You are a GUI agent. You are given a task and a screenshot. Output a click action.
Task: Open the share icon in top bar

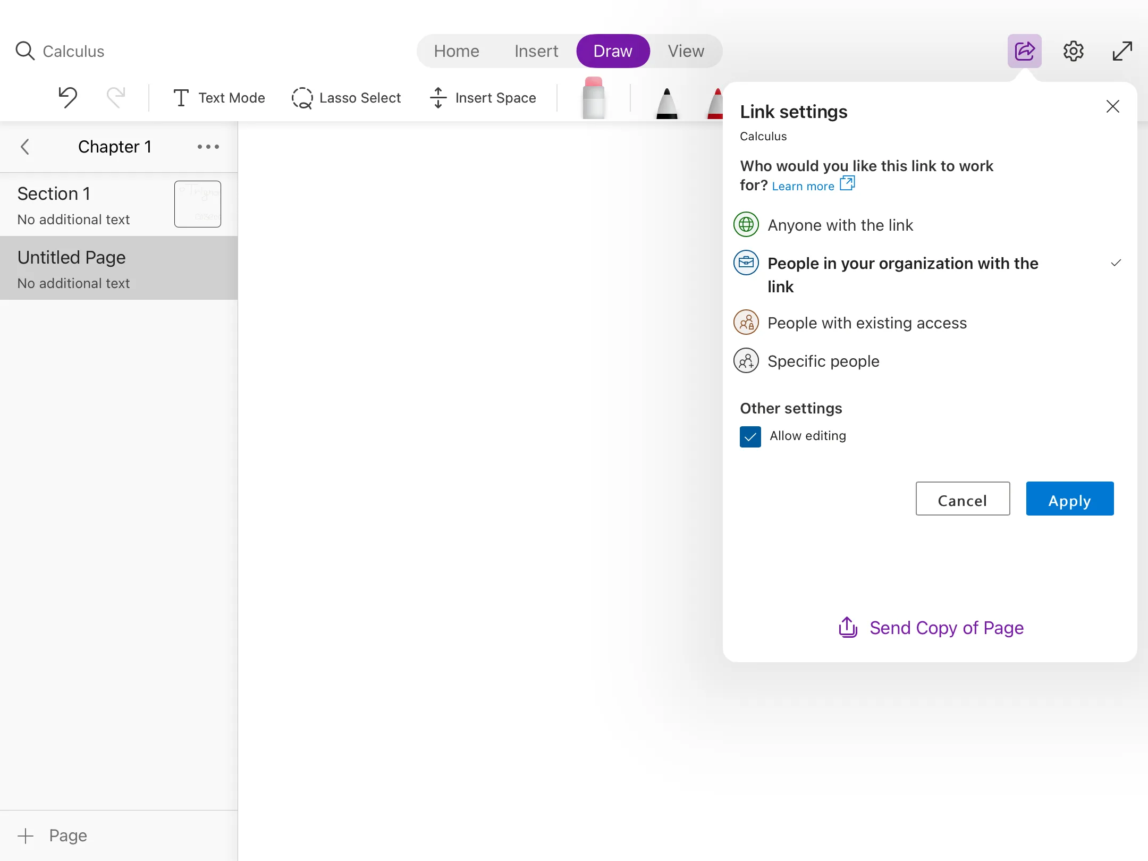[x=1024, y=51]
